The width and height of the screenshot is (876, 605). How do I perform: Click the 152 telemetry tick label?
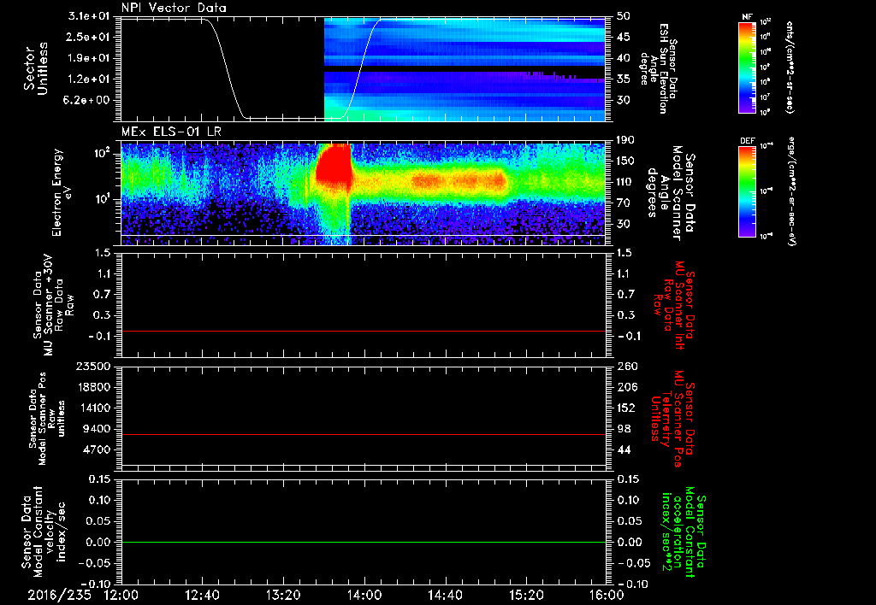click(x=626, y=408)
